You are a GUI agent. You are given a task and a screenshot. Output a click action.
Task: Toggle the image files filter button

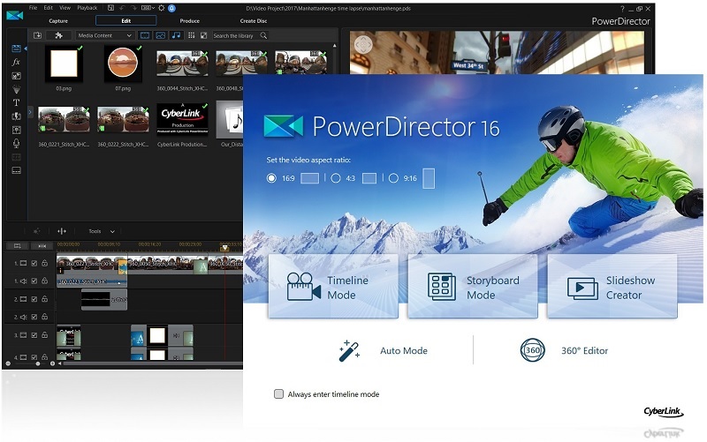click(161, 35)
